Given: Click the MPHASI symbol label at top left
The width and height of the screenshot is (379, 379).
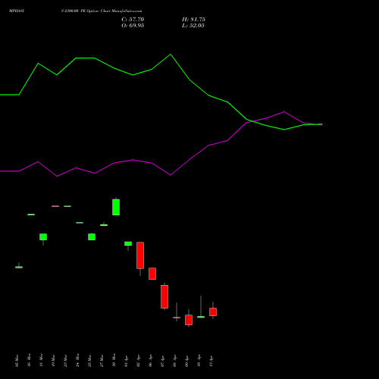Looking at the screenshot, I should (17, 11).
